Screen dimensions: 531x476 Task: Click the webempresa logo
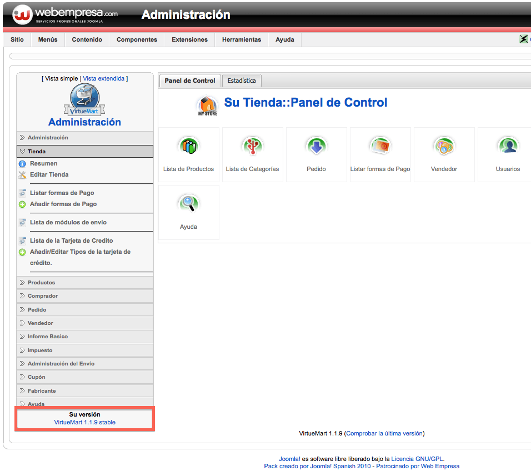point(65,14)
